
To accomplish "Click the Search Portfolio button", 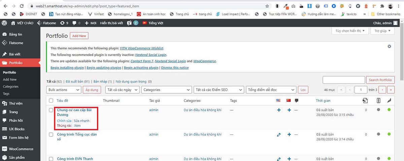I will 380,80.
